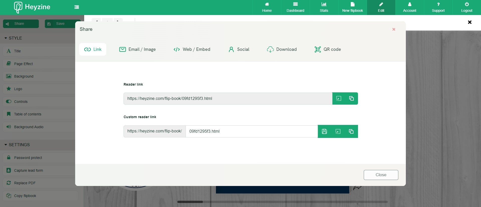Select the Edit navigation item
Screen dimensions: 481x207
(x=381, y=8)
